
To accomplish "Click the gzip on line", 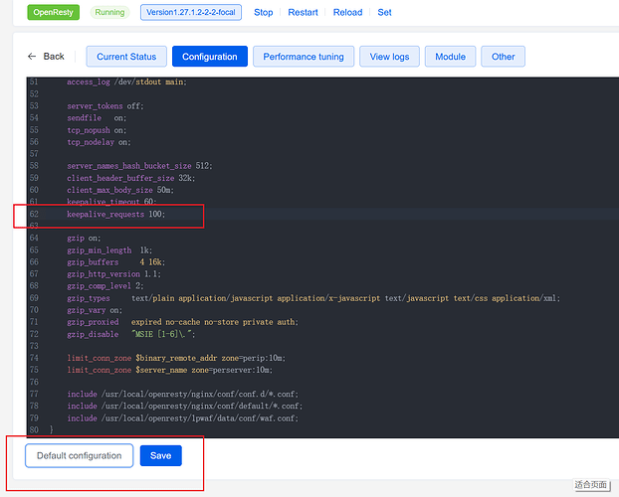I will pyautogui.click(x=84, y=238).
